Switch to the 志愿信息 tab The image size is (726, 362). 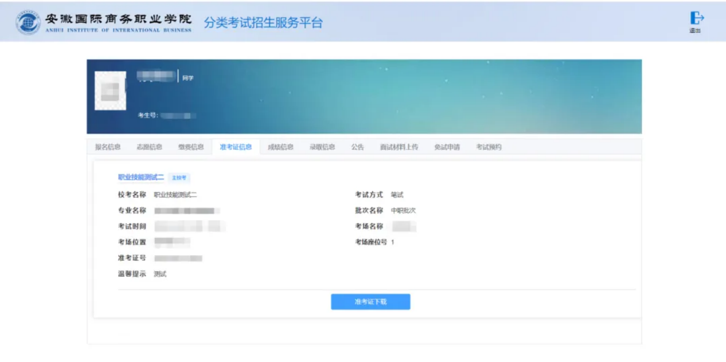pyautogui.click(x=149, y=147)
